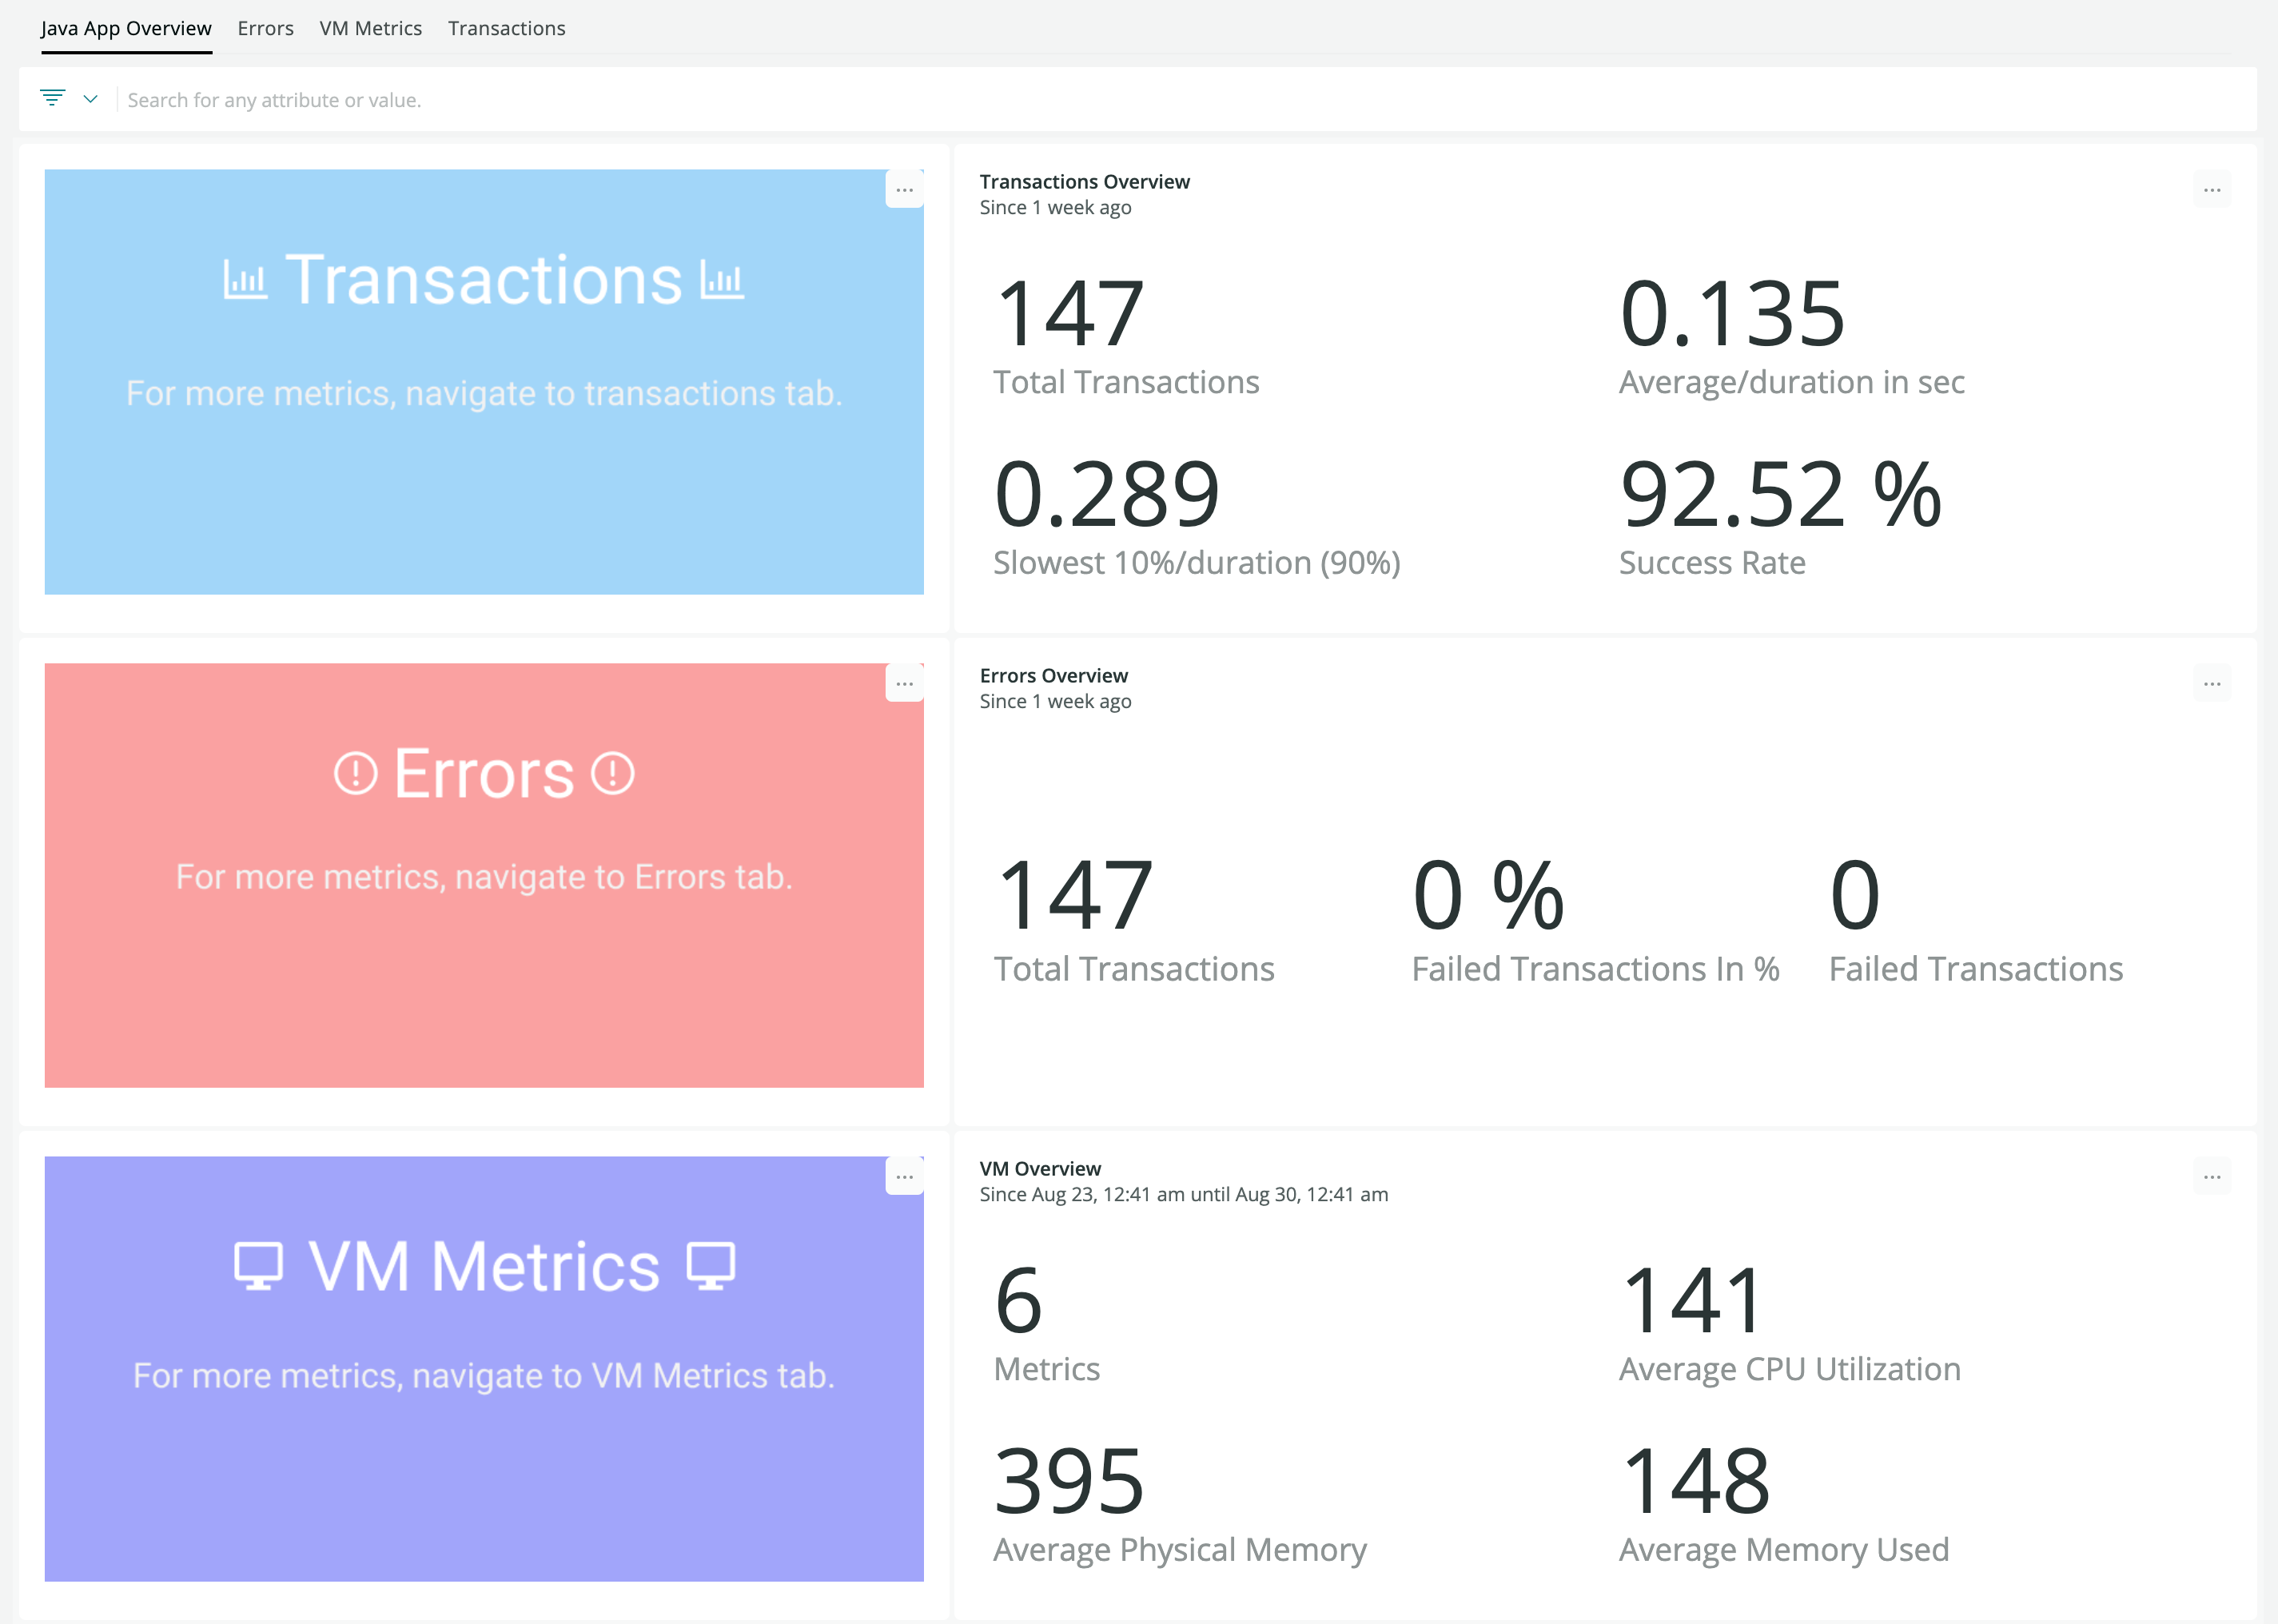Click the alert icon left of Errors heading
The height and width of the screenshot is (1624, 2278).
coord(355,774)
